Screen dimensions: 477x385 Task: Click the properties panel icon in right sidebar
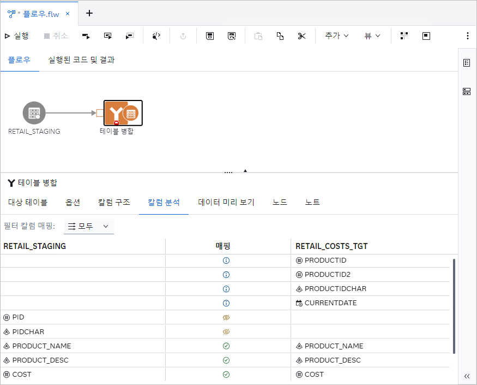pos(467,63)
